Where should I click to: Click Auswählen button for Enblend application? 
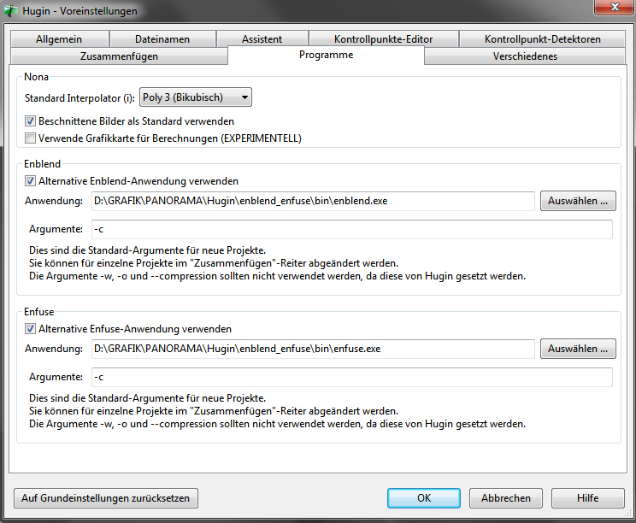pos(578,202)
